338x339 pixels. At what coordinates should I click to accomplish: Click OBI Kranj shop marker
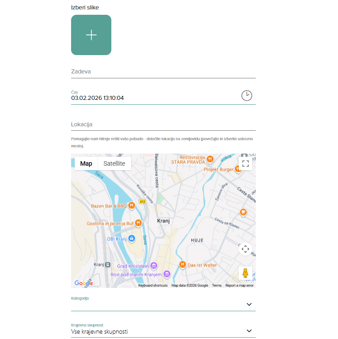[131, 238]
